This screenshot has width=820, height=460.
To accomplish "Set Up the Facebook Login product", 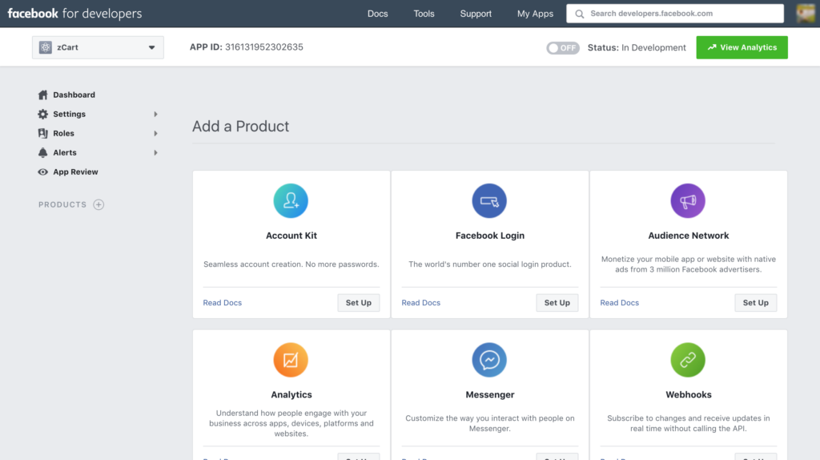I will coord(557,303).
